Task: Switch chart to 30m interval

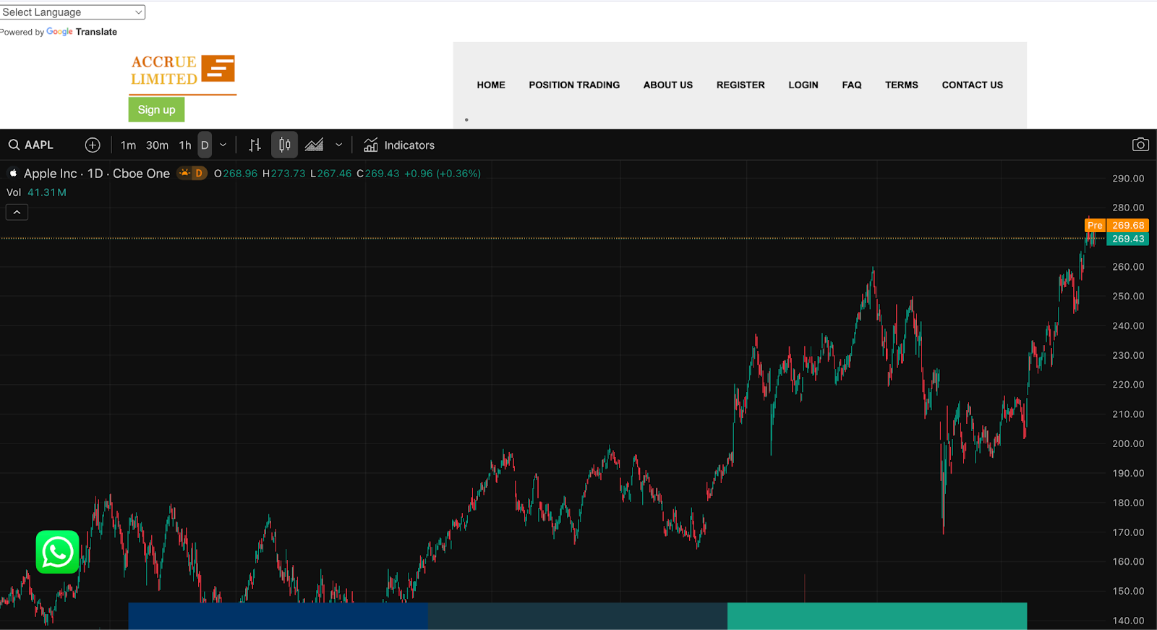Action: (x=157, y=145)
